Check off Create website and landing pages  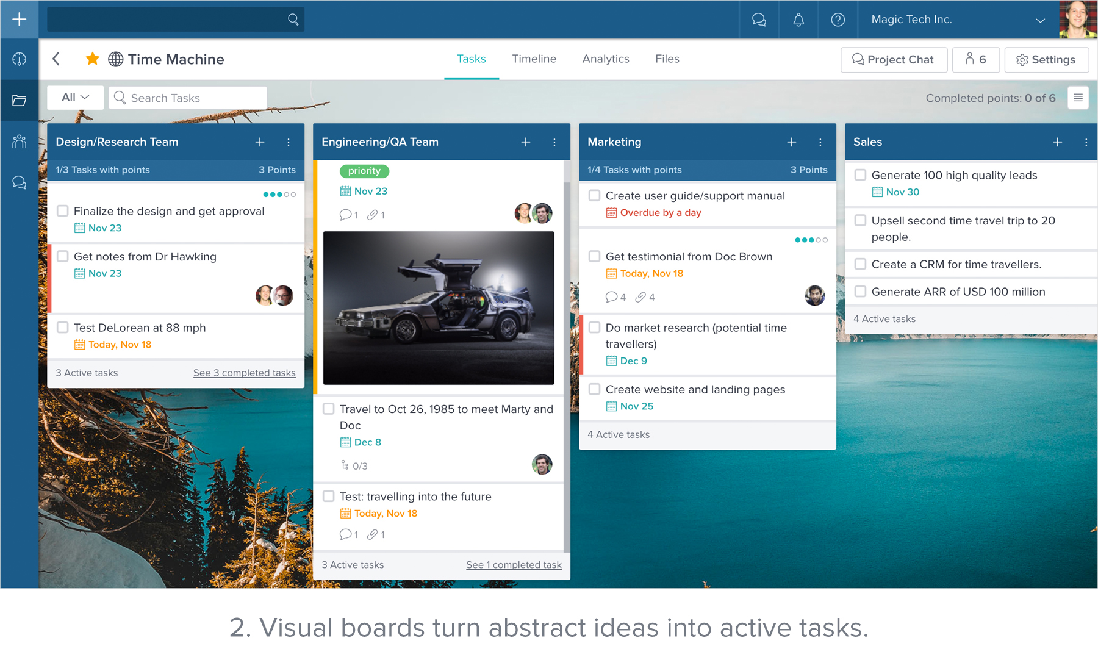click(595, 389)
